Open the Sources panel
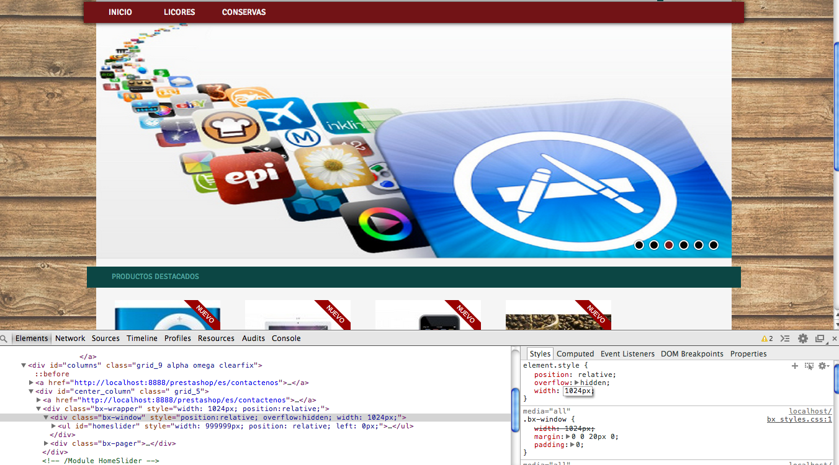 tap(105, 339)
